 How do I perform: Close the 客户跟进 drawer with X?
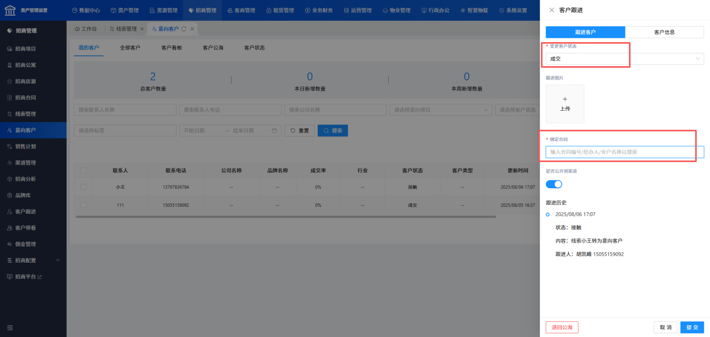(551, 10)
